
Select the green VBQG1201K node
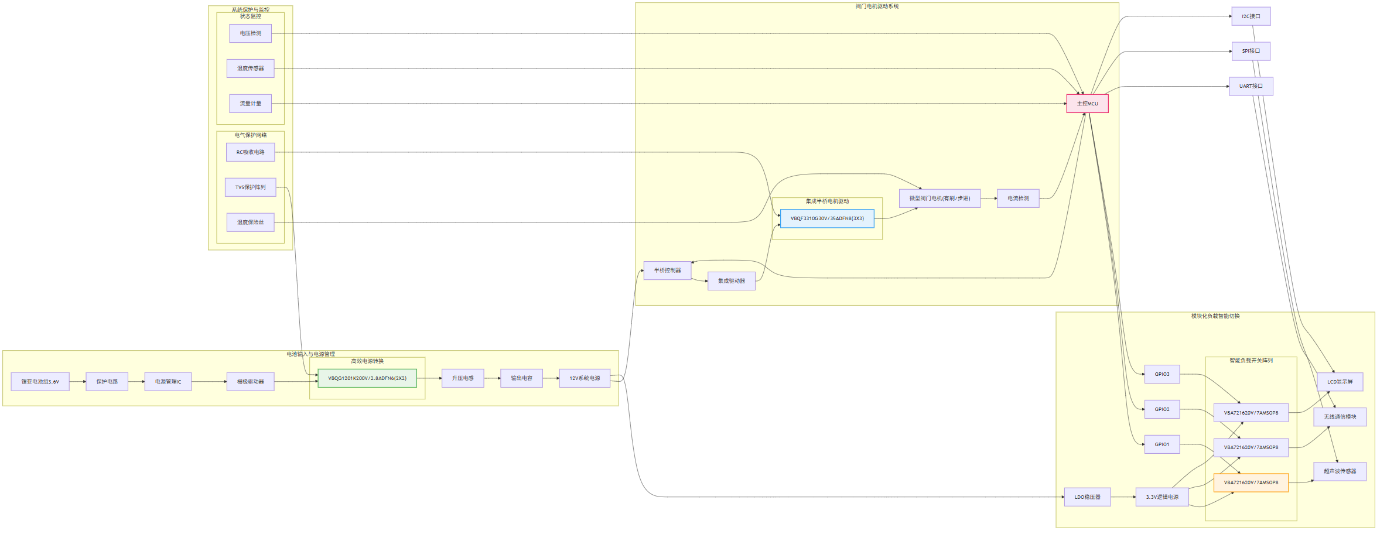[367, 378]
